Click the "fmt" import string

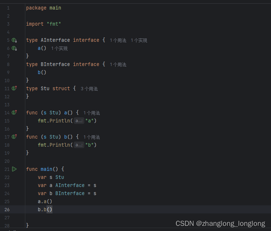click(x=54, y=24)
